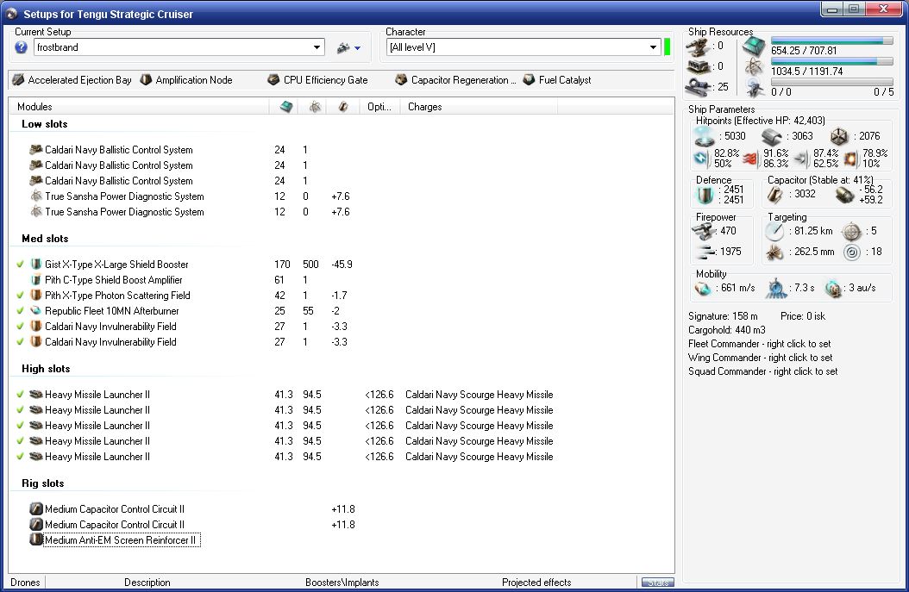Click the missile firepower icon showing 1975
This screenshot has width=909, height=592.
(x=705, y=252)
